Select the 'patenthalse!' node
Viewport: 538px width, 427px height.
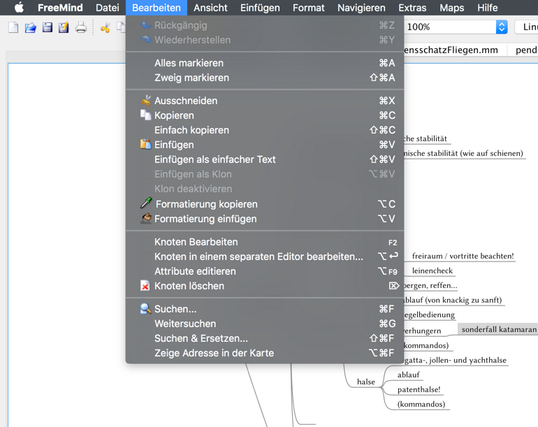419,389
